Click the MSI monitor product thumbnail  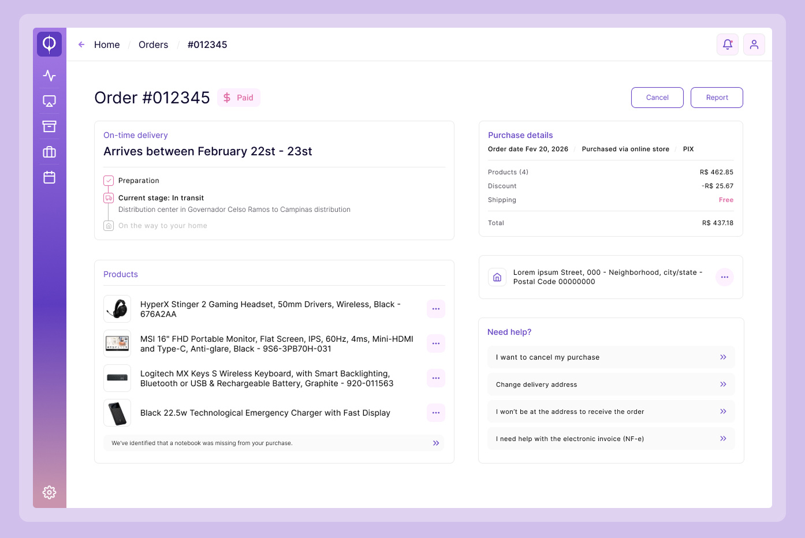pos(117,343)
